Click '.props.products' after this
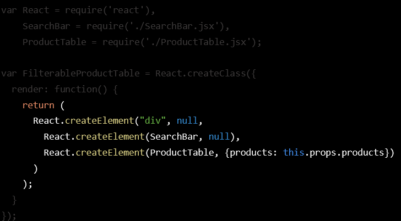This screenshot has width=401, height=221. tap(344, 153)
